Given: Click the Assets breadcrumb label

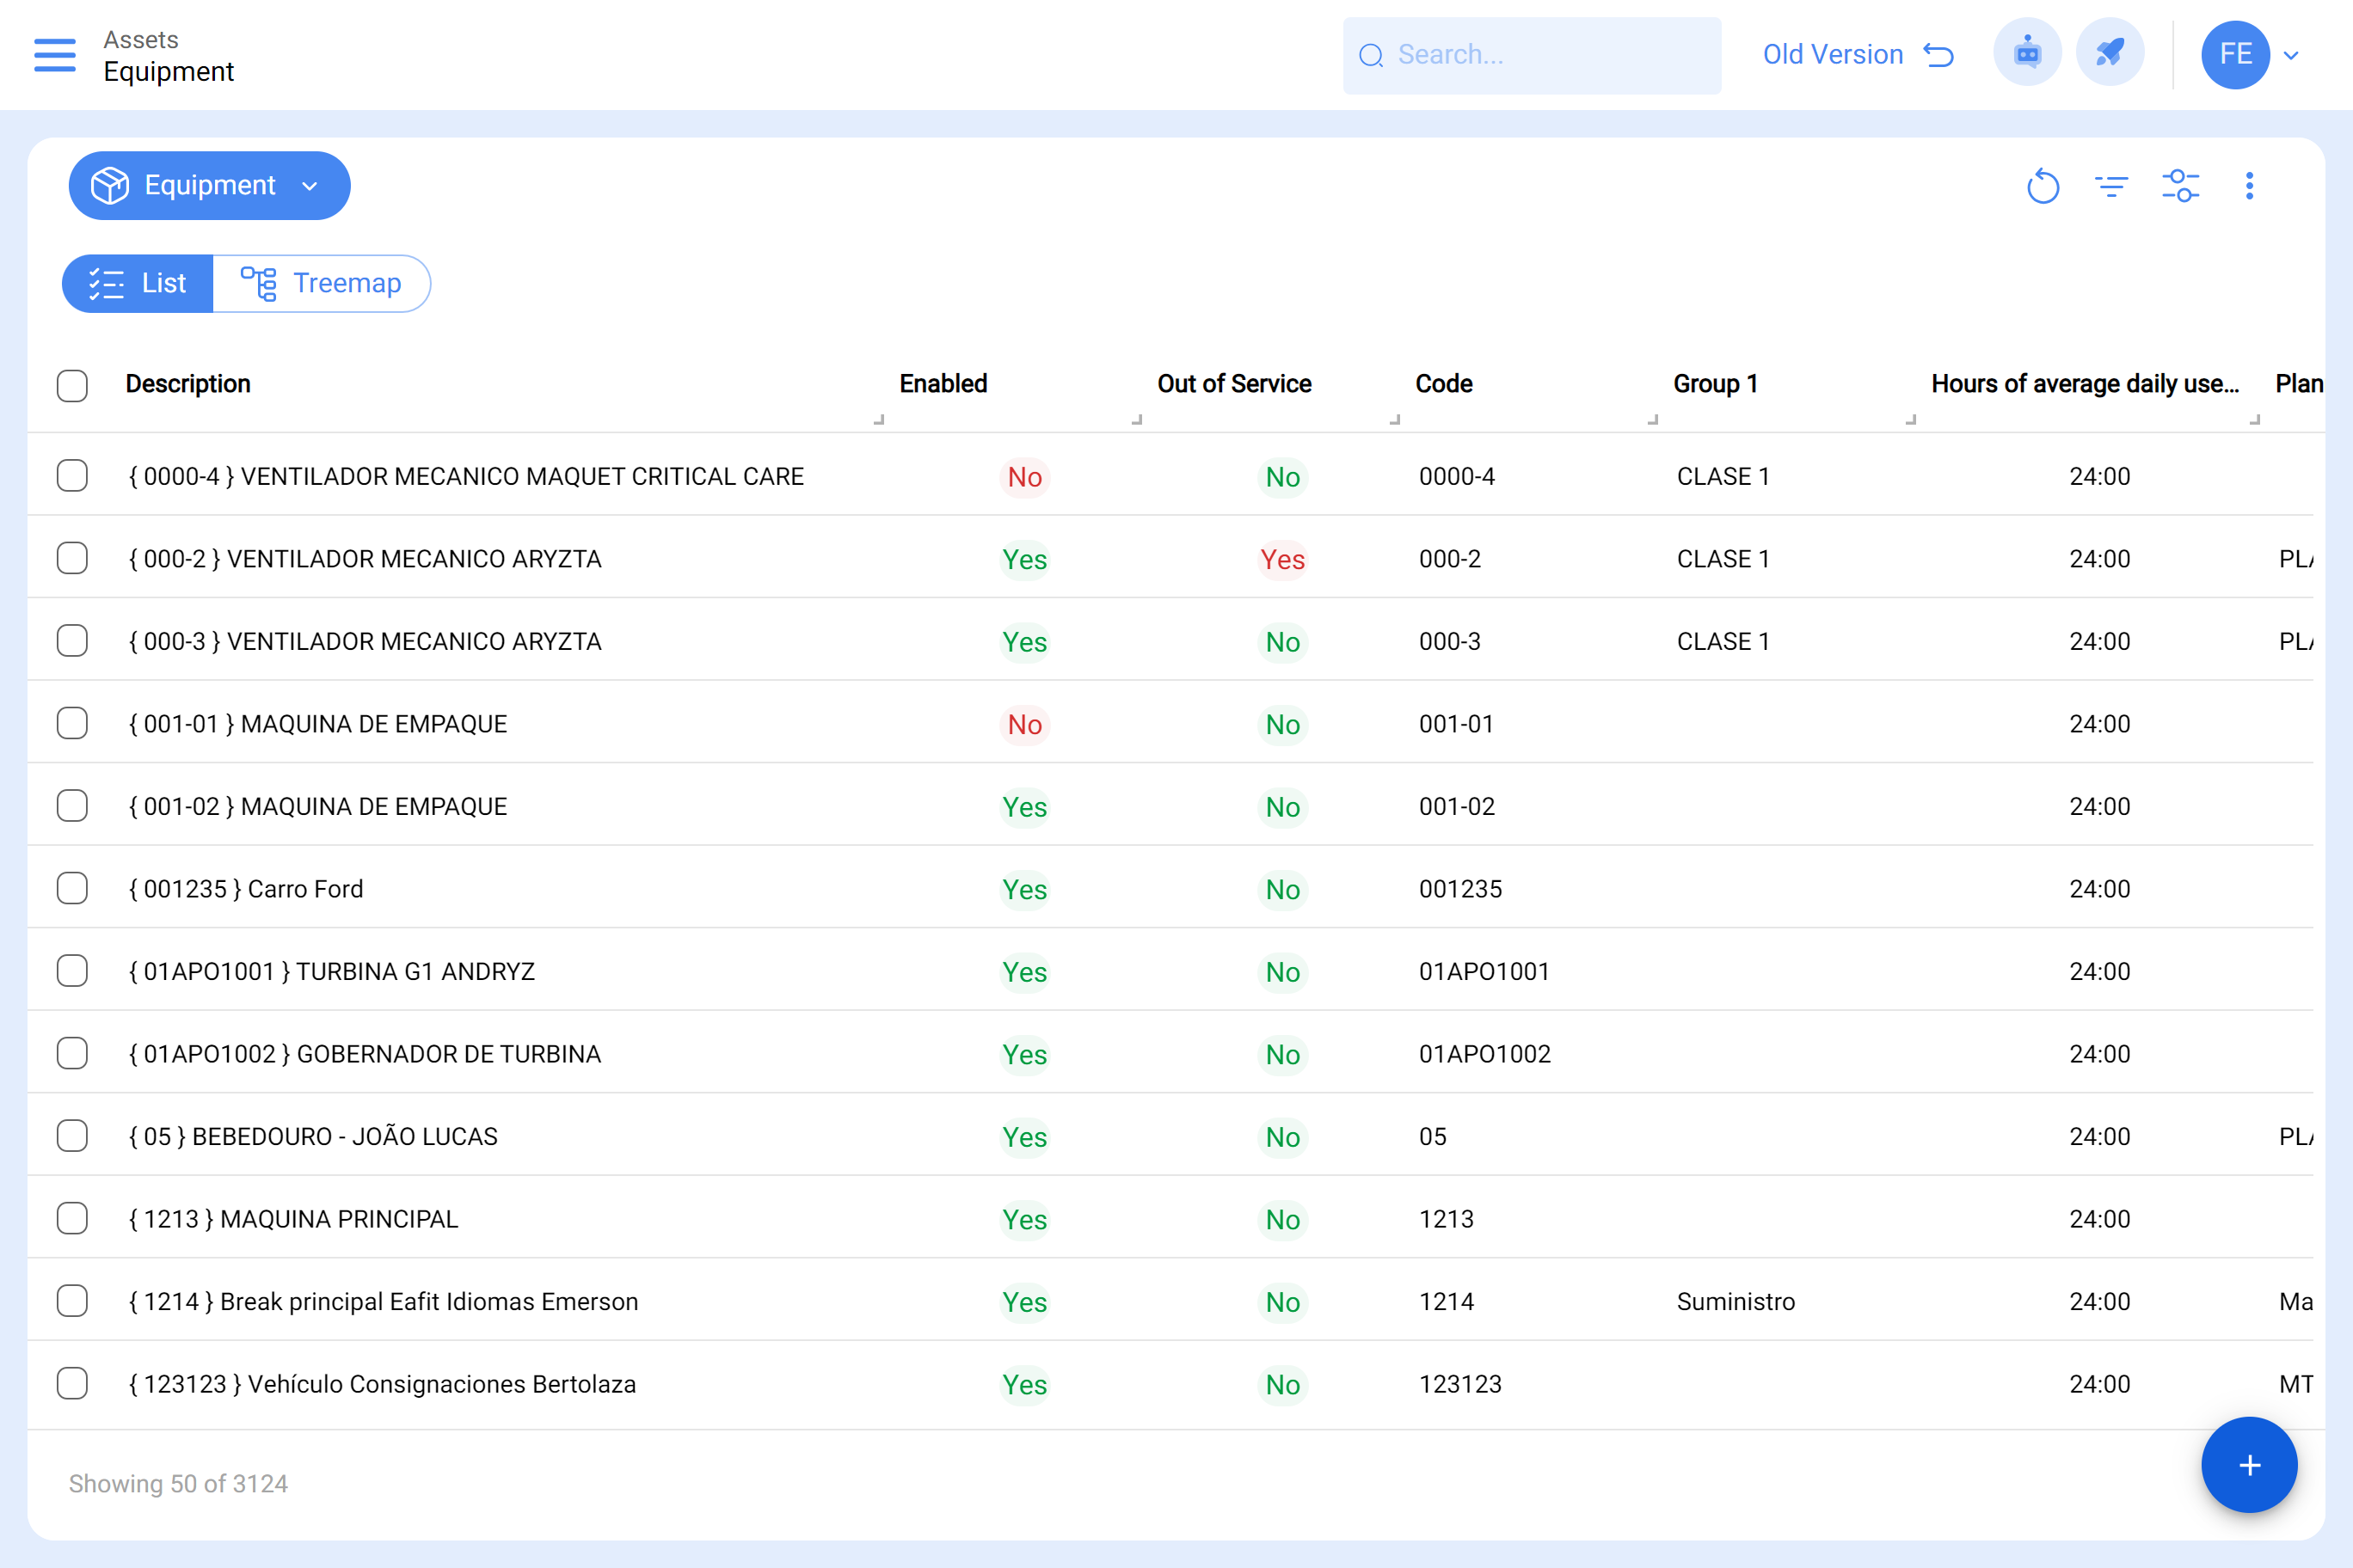Looking at the screenshot, I should click(x=141, y=39).
